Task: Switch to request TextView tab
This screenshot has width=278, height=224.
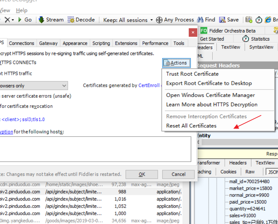Action: click(231, 47)
